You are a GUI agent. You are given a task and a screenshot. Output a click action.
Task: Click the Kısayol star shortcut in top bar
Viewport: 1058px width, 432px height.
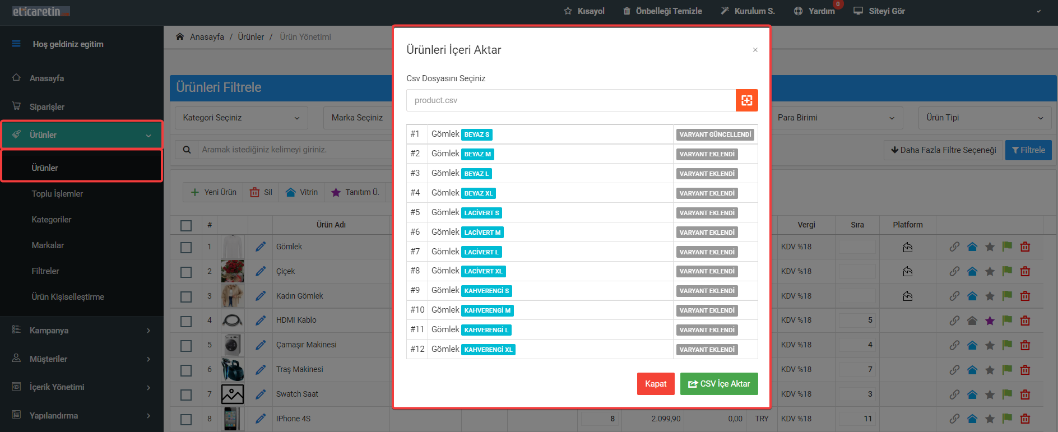coord(584,11)
